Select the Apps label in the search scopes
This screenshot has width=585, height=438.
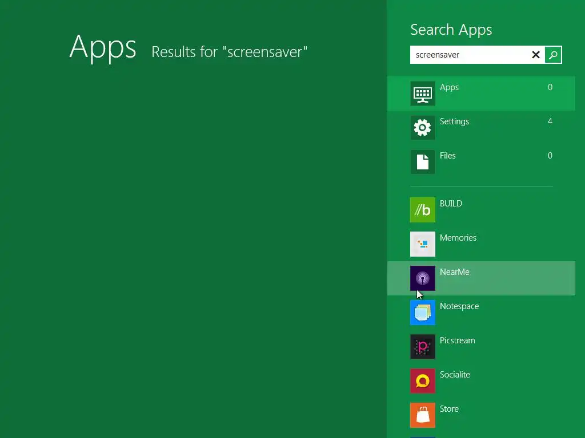tap(449, 87)
